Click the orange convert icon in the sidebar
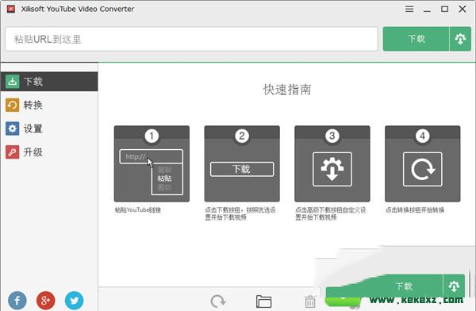Viewport: 476px width, 311px height. tap(12, 105)
